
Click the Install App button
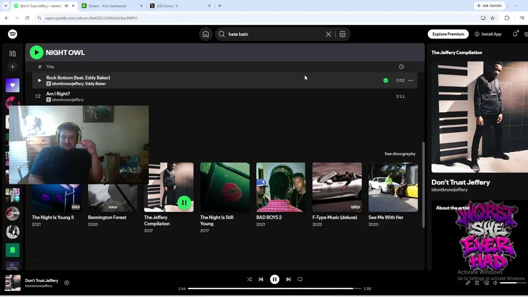[488, 34]
